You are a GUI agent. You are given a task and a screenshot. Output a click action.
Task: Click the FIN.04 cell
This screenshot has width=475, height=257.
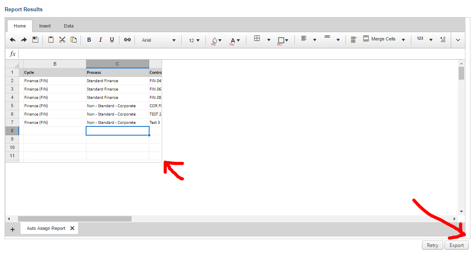[155, 81]
